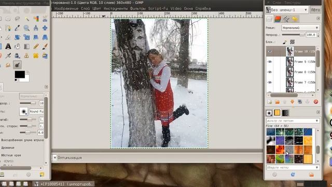Hide the Frame 7 layer

pyautogui.click(x=270, y=82)
